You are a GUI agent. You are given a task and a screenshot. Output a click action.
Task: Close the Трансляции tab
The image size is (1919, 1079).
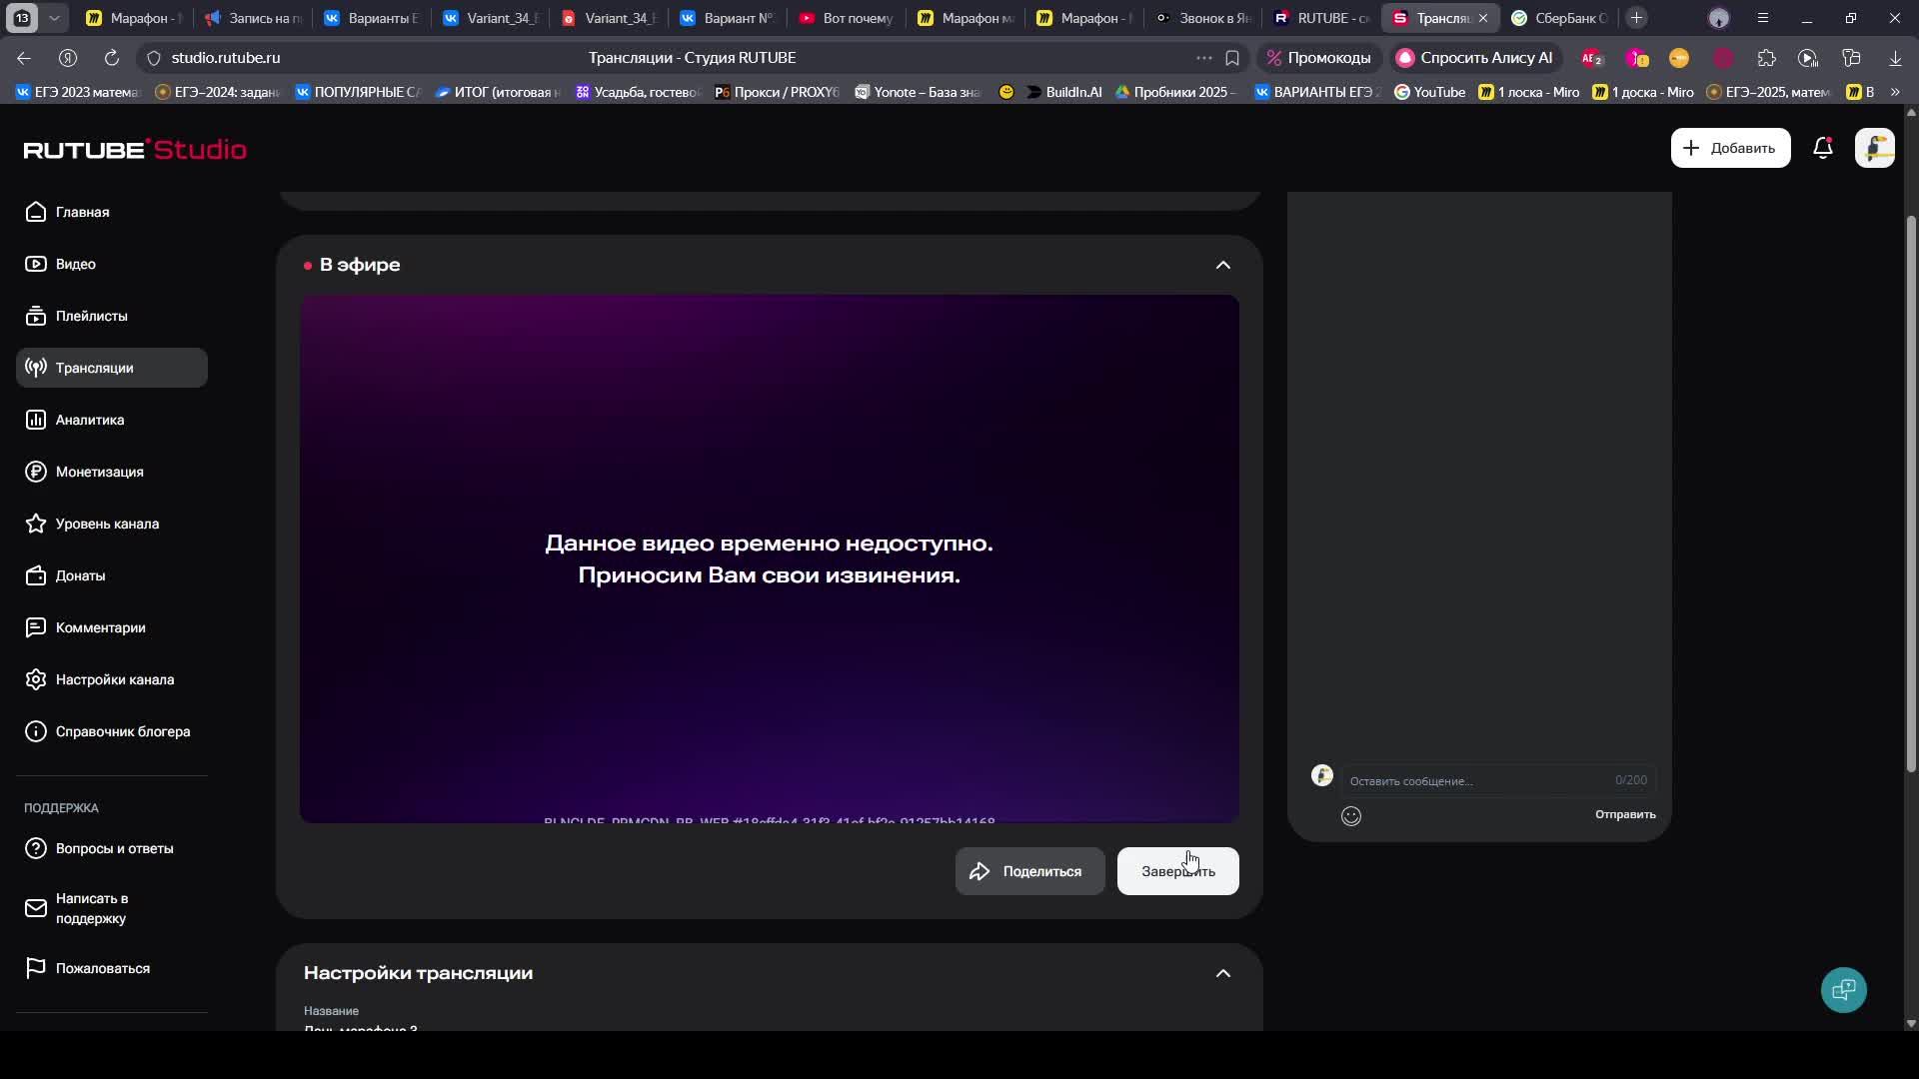[x=1483, y=18]
